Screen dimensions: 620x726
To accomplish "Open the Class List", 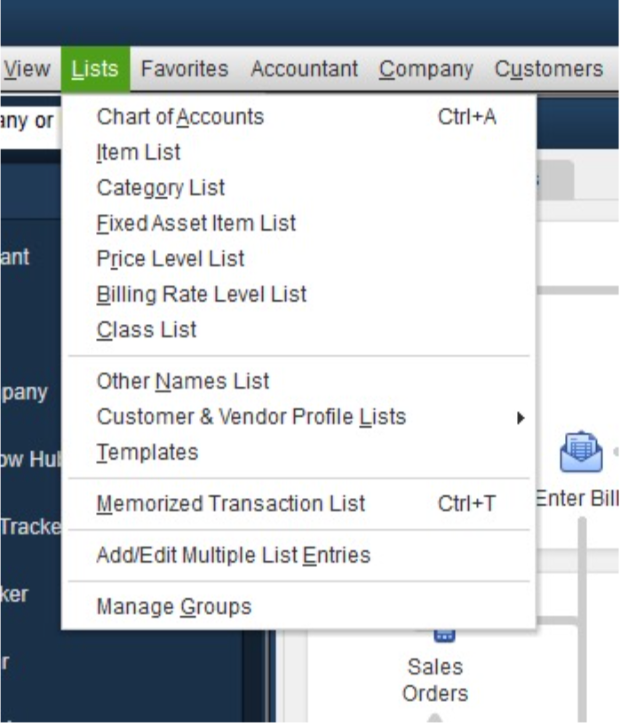I will (298, 329).
